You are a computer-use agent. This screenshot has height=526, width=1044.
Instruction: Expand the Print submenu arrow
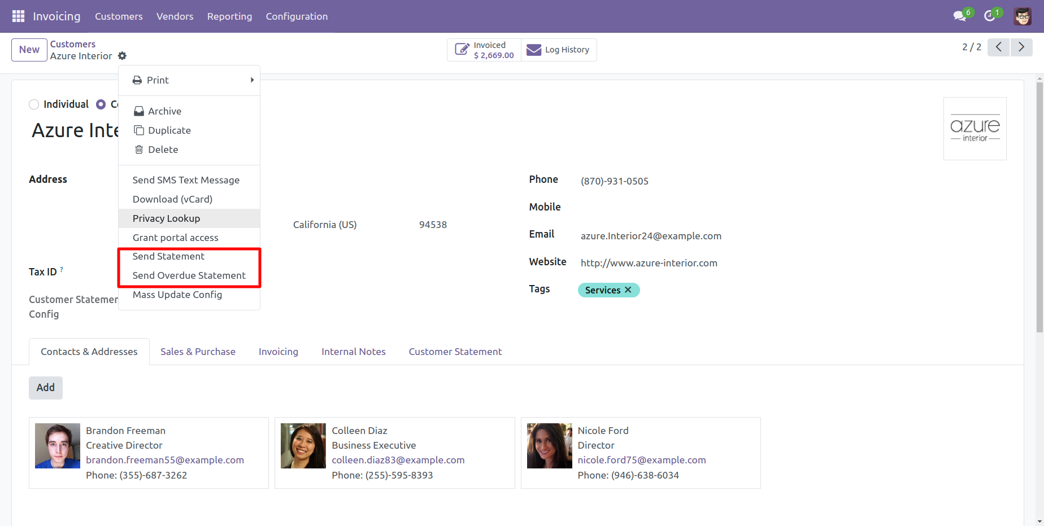252,80
